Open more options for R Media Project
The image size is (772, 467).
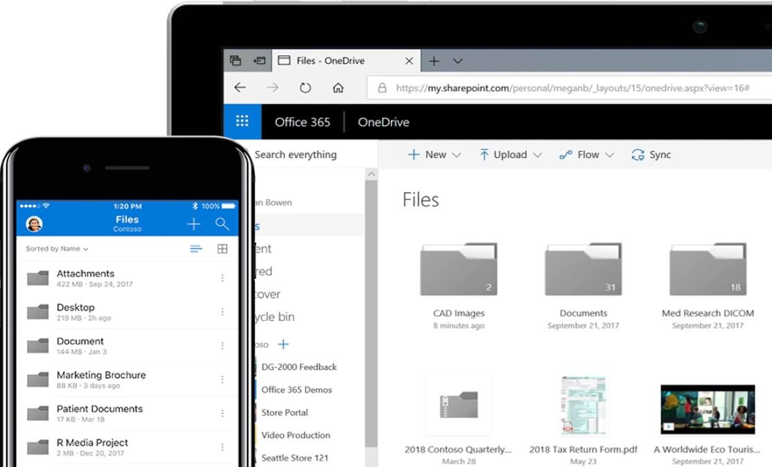click(x=222, y=448)
